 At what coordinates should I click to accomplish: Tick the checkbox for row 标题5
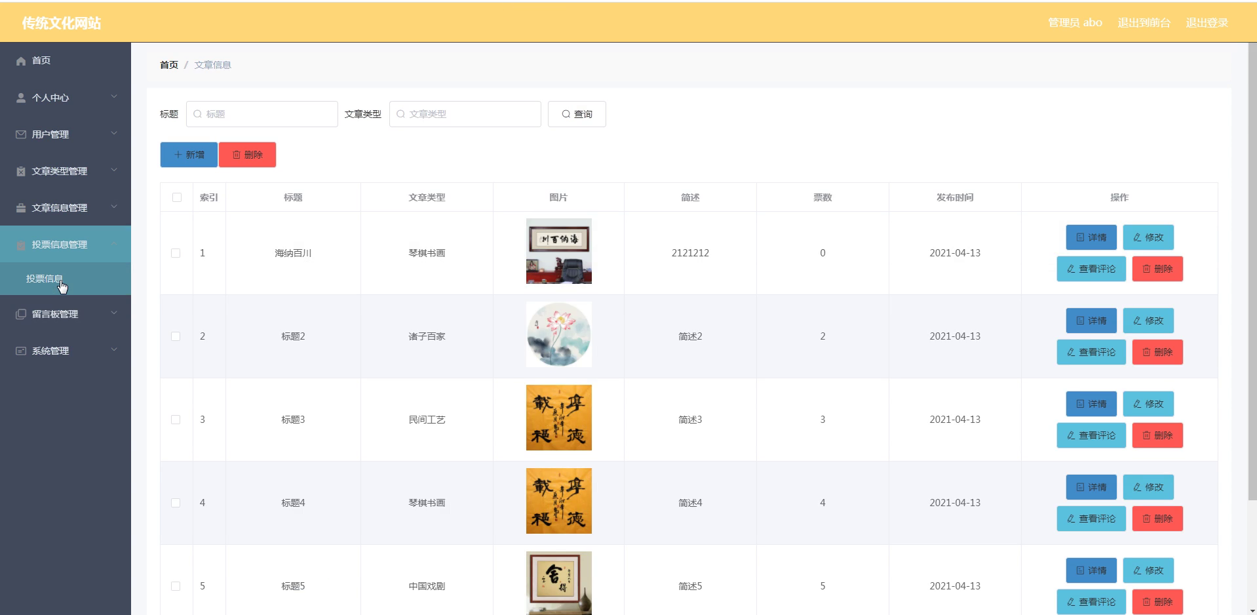tap(176, 586)
